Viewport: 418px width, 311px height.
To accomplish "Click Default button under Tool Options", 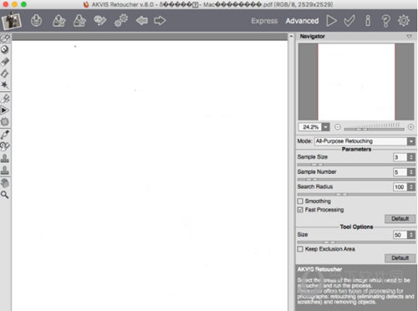I will click(400, 258).
